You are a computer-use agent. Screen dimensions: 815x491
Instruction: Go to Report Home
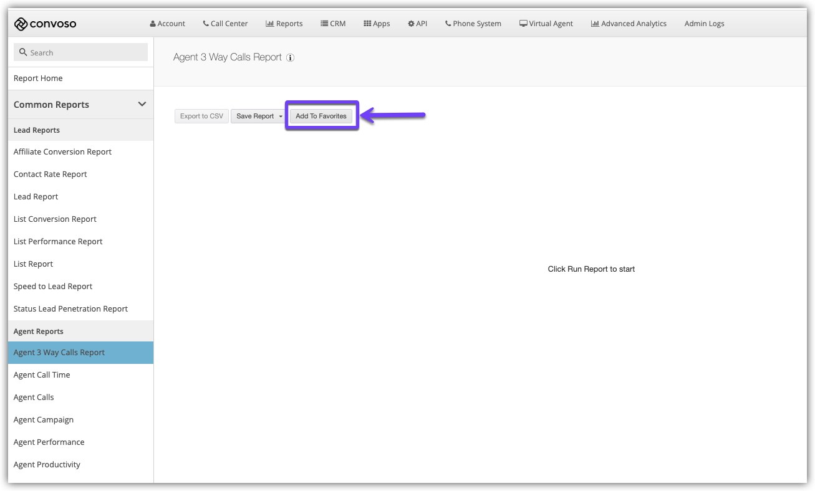[x=38, y=78]
